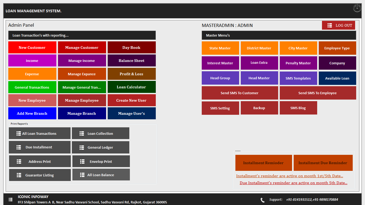Viewport: 365px width, 205px height.
Task: Select Send SMS To Customer
Action: (240, 93)
